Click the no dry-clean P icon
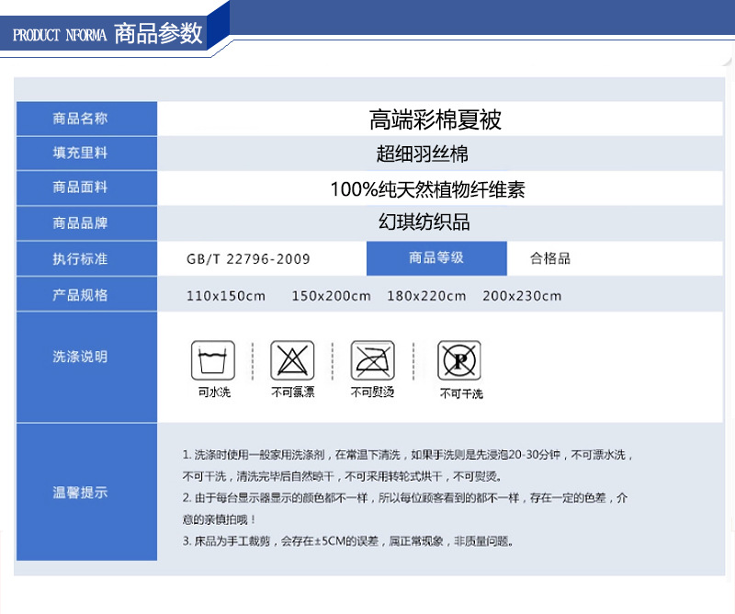The width and height of the screenshot is (735, 614). 459,360
